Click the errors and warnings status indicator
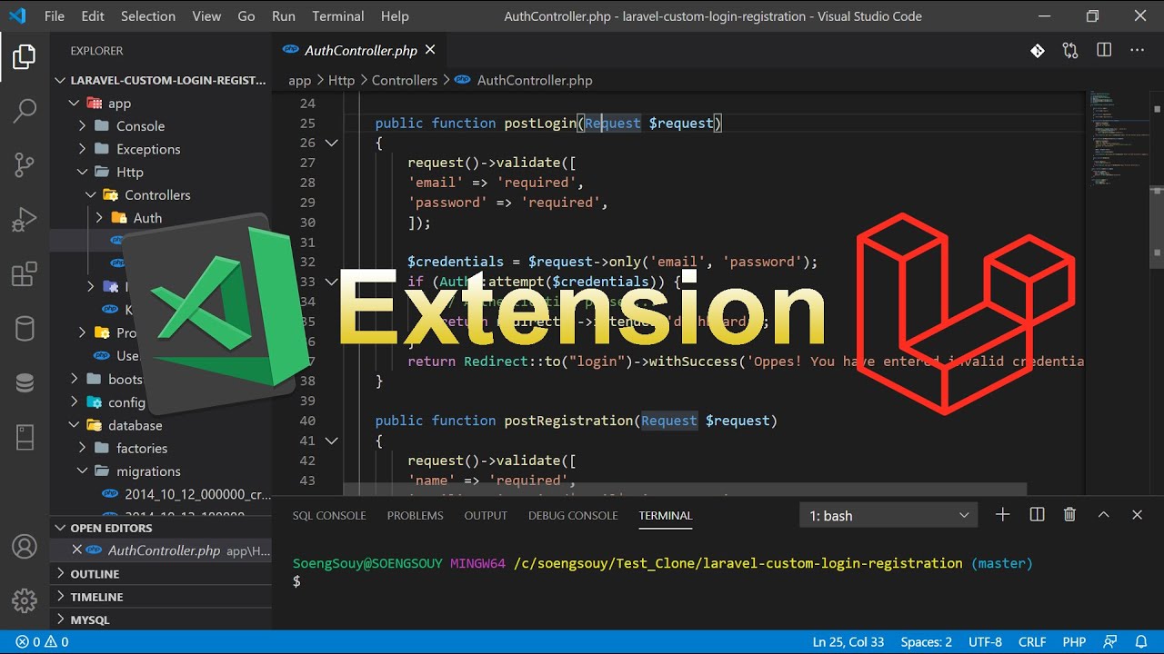1164x654 pixels. point(42,642)
